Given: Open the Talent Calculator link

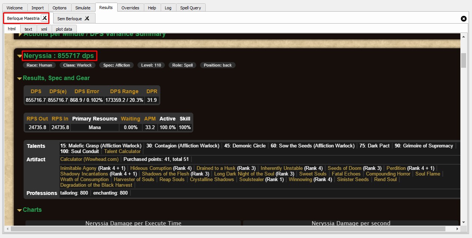Looking at the screenshot, I should tap(122, 152).
